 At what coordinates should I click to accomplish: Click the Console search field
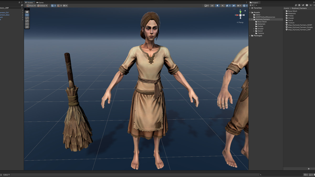click(x=281, y=175)
